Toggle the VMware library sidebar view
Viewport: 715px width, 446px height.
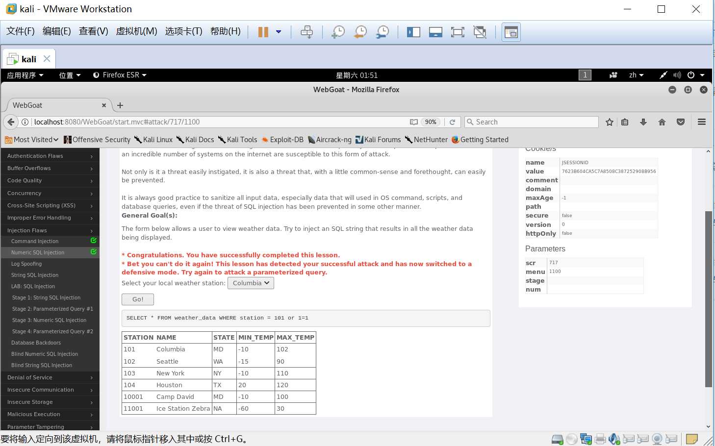tap(413, 32)
